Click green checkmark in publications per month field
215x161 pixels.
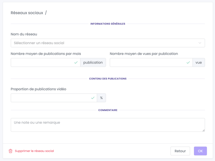[x=76, y=63]
